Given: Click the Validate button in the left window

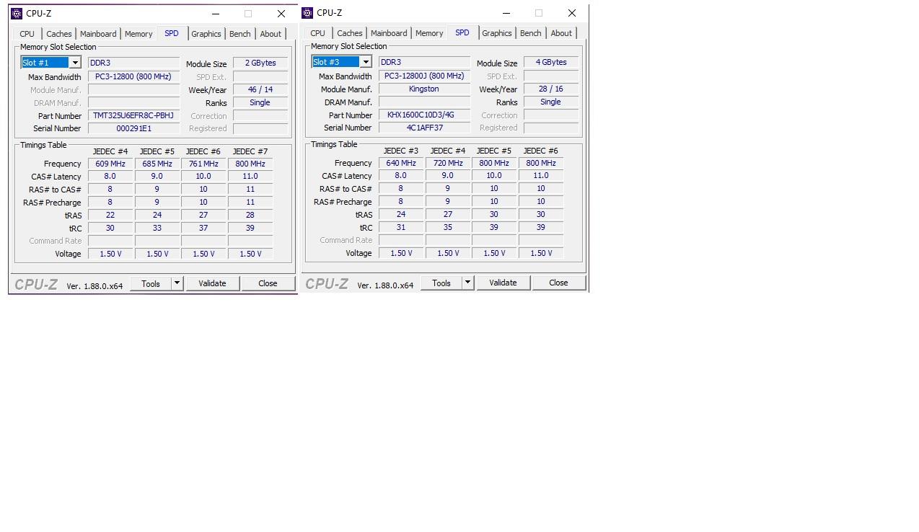Looking at the screenshot, I should click(x=212, y=283).
